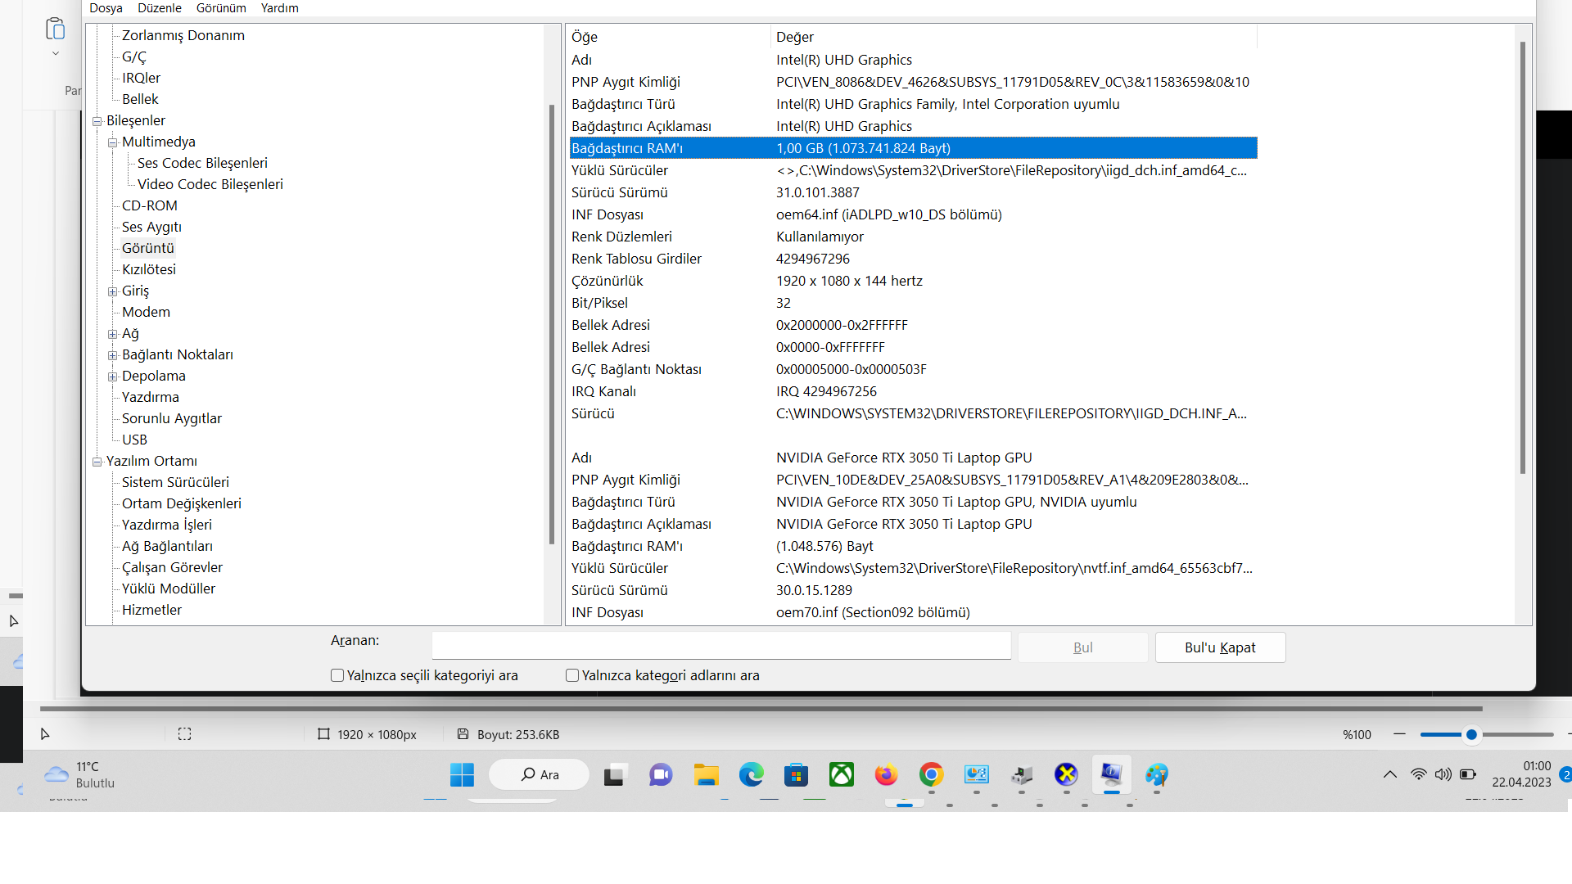Select the Çözünürlük row
1572x884 pixels.
(x=913, y=281)
